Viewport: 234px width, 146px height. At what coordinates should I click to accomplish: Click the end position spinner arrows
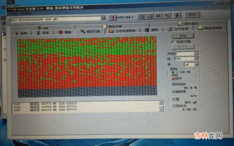(x=196, y=59)
